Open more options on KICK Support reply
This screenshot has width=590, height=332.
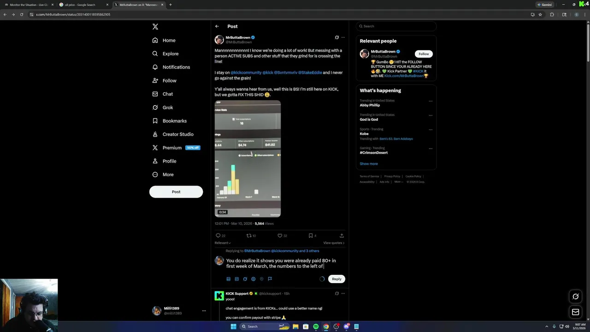click(x=343, y=293)
